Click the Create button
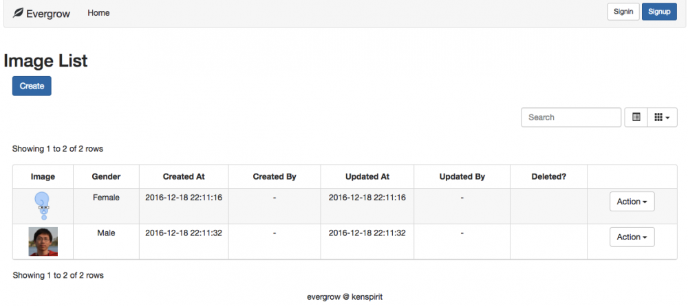688x306 pixels. (x=32, y=86)
